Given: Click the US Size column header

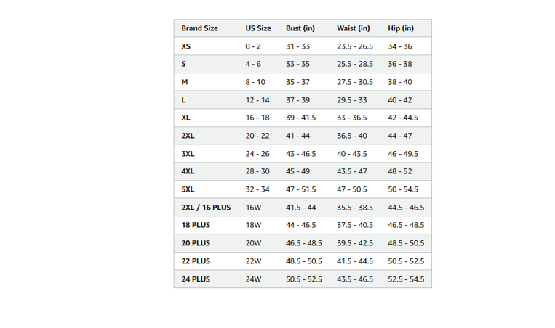Looking at the screenshot, I should pyautogui.click(x=258, y=28).
